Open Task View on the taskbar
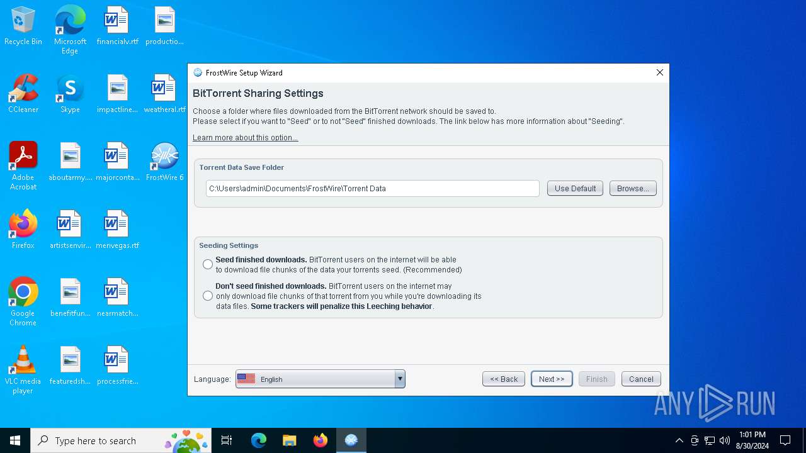 tap(227, 440)
